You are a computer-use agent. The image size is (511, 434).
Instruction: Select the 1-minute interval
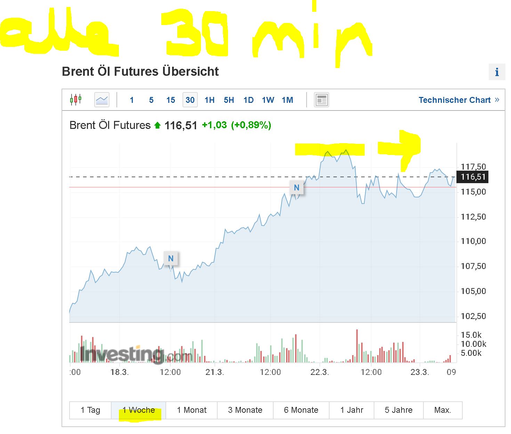tap(132, 100)
